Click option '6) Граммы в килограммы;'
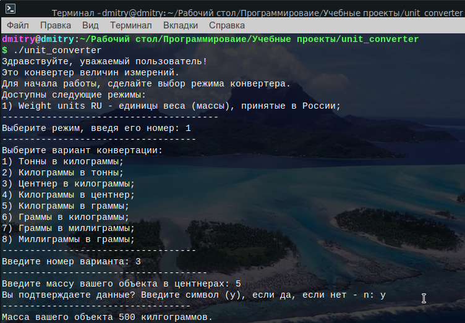 [x=66, y=217]
